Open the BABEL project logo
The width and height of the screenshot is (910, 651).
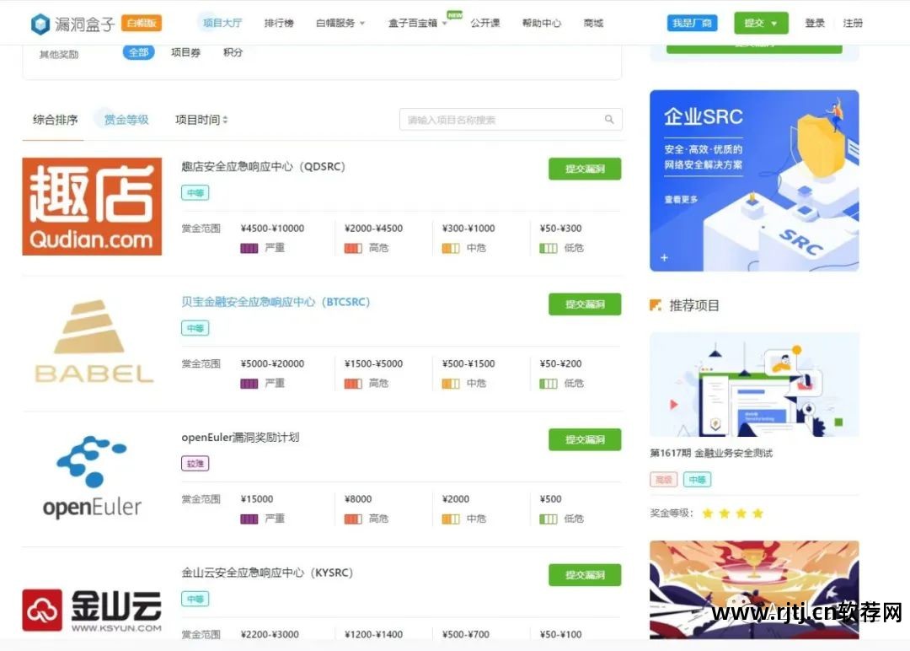tap(94, 342)
